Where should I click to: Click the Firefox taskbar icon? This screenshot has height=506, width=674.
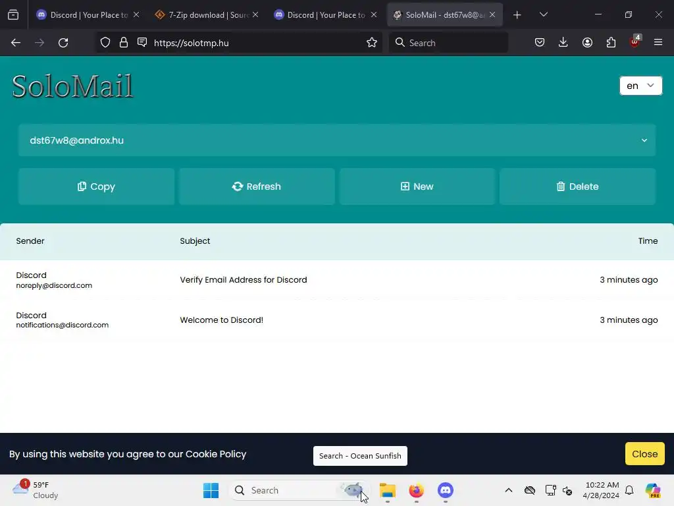click(416, 490)
